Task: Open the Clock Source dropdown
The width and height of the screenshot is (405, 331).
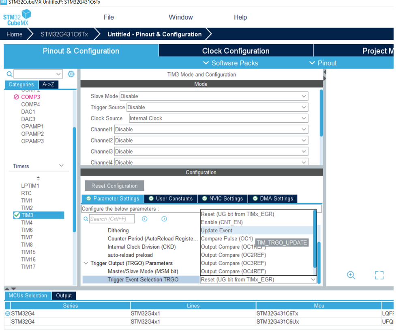Action: pos(219,119)
